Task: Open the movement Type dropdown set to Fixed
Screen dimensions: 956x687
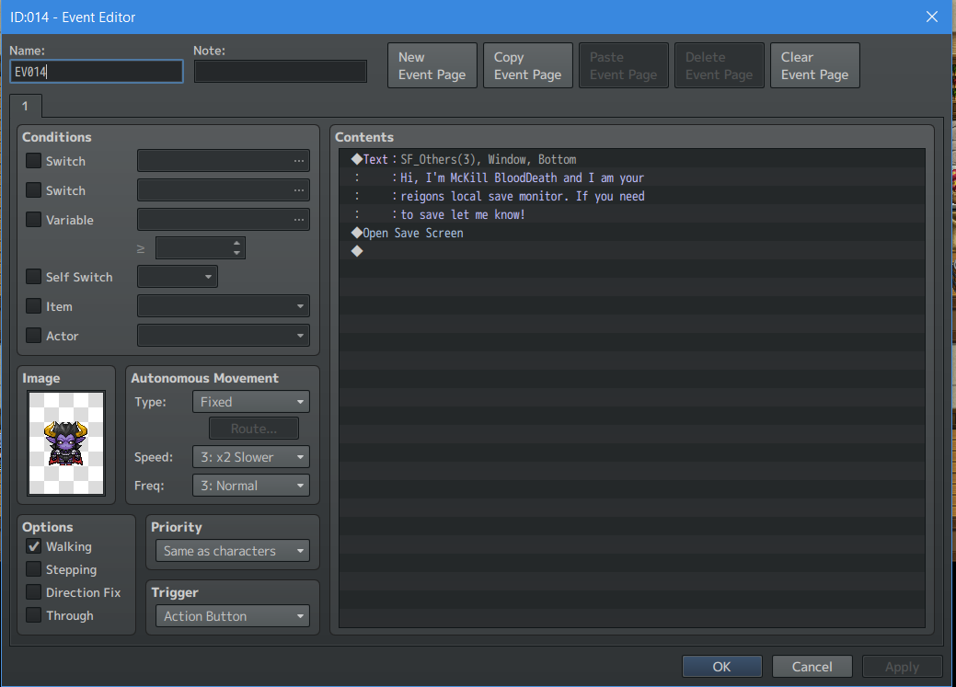Action: pyautogui.click(x=250, y=402)
